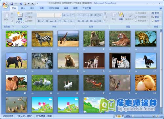Apply numbered list formatting
This screenshot has width=164, height=119.
tap(85, 15)
